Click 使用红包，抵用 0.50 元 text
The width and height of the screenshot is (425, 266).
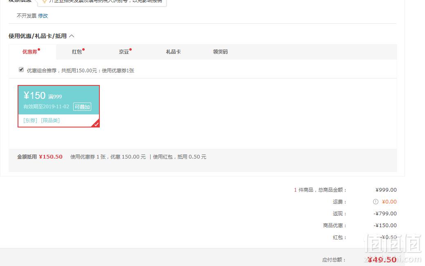pos(180,156)
